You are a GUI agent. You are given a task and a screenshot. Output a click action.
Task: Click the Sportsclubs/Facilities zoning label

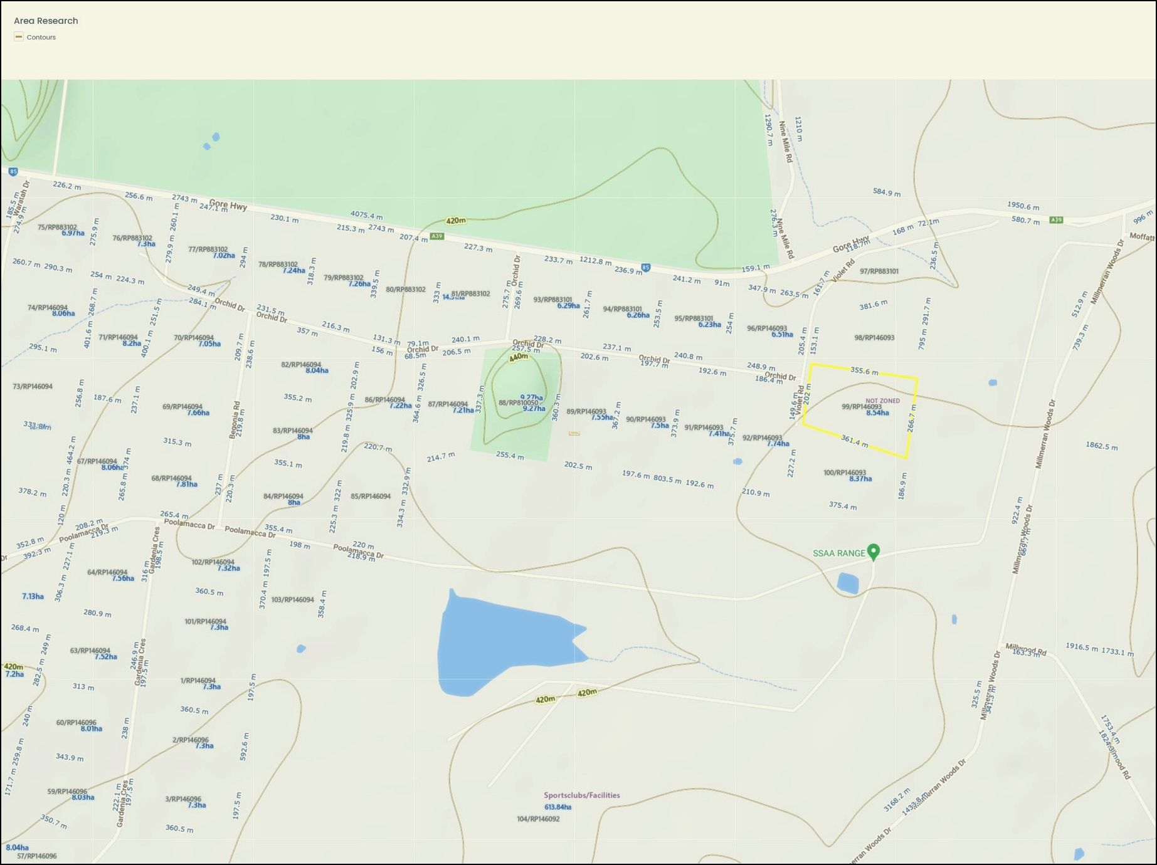point(581,795)
